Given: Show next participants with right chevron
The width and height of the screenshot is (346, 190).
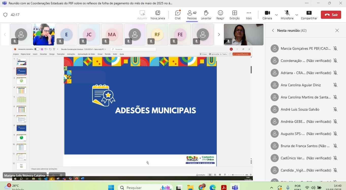Looking at the screenshot, I should (219, 34).
